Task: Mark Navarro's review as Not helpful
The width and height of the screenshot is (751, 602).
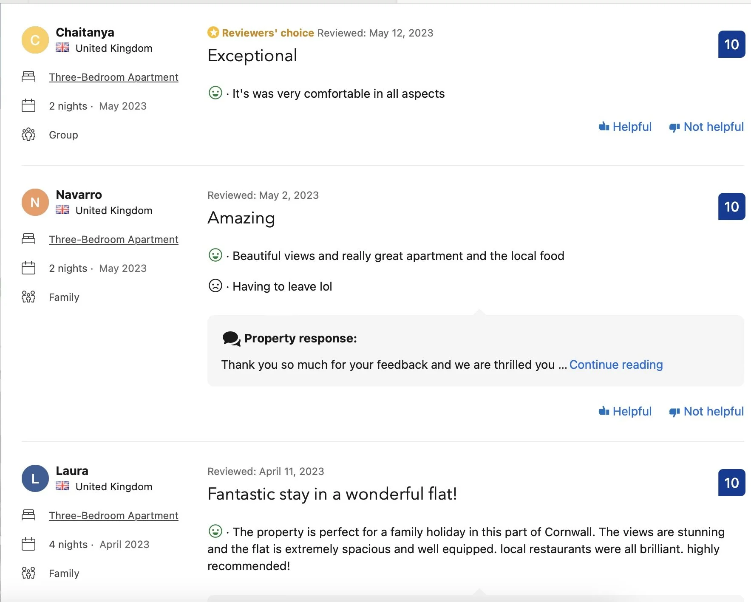Action: click(706, 411)
